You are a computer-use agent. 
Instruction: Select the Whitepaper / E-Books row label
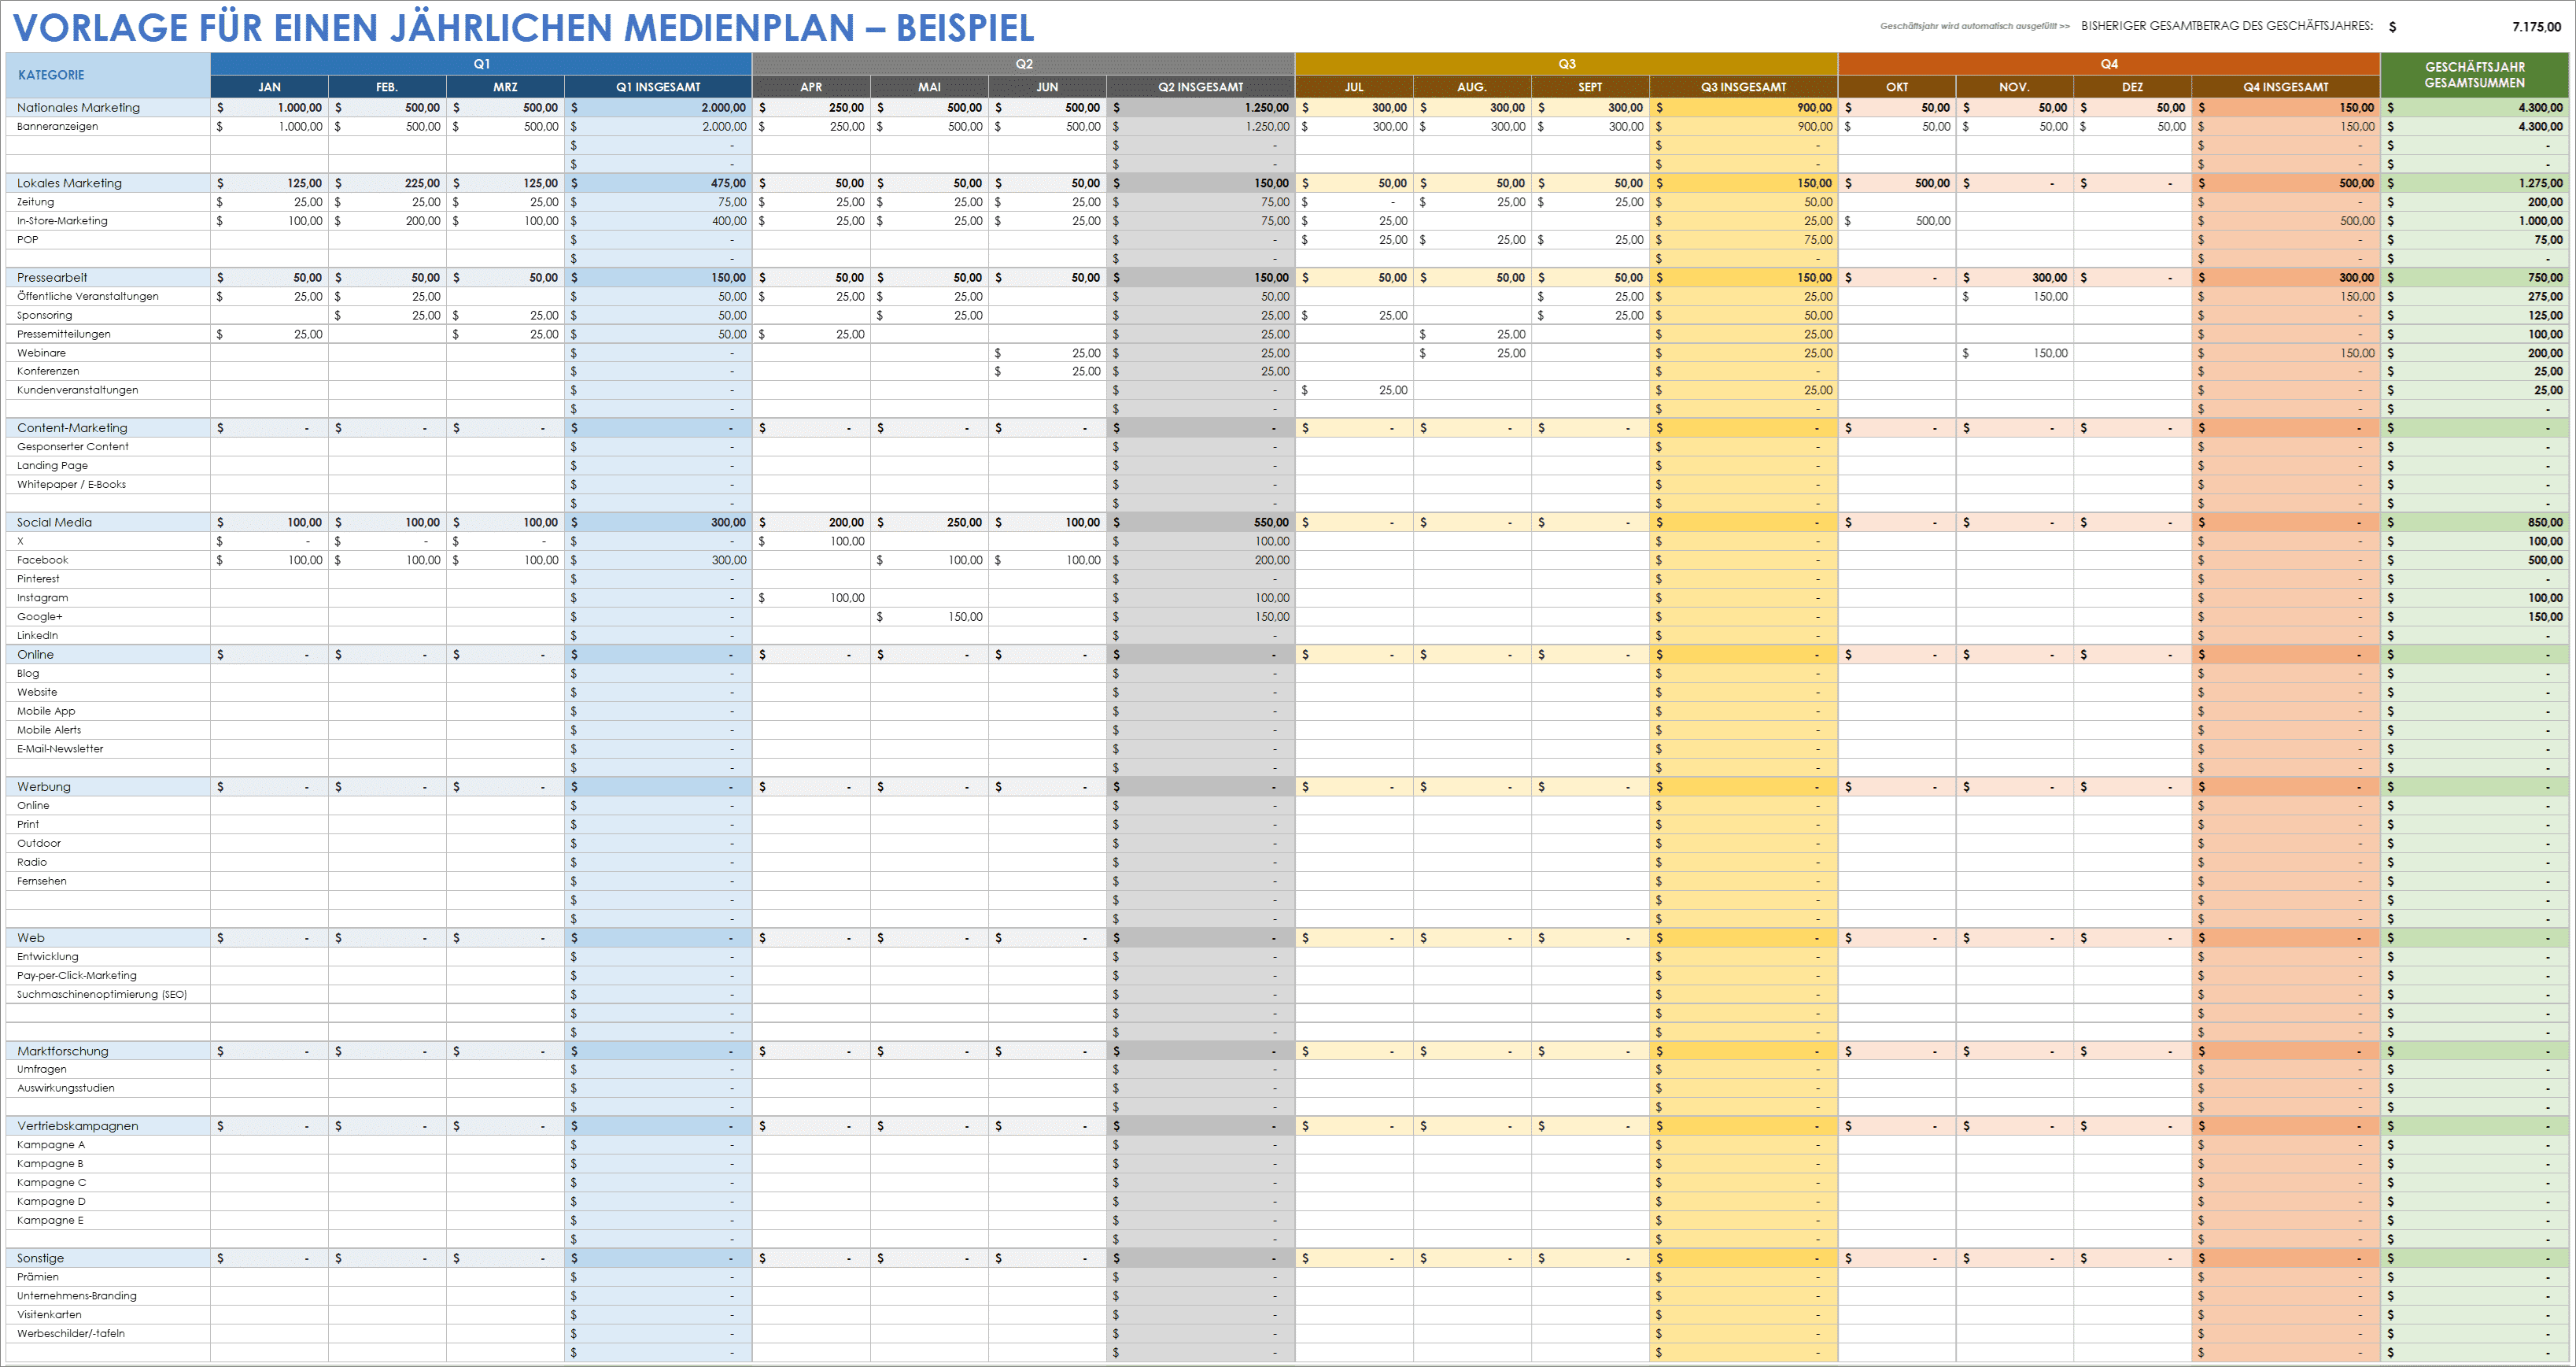(x=71, y=485)
